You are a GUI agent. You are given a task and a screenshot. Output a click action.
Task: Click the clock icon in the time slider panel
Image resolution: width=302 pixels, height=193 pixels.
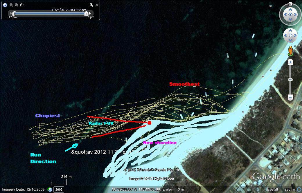(5, 5)
